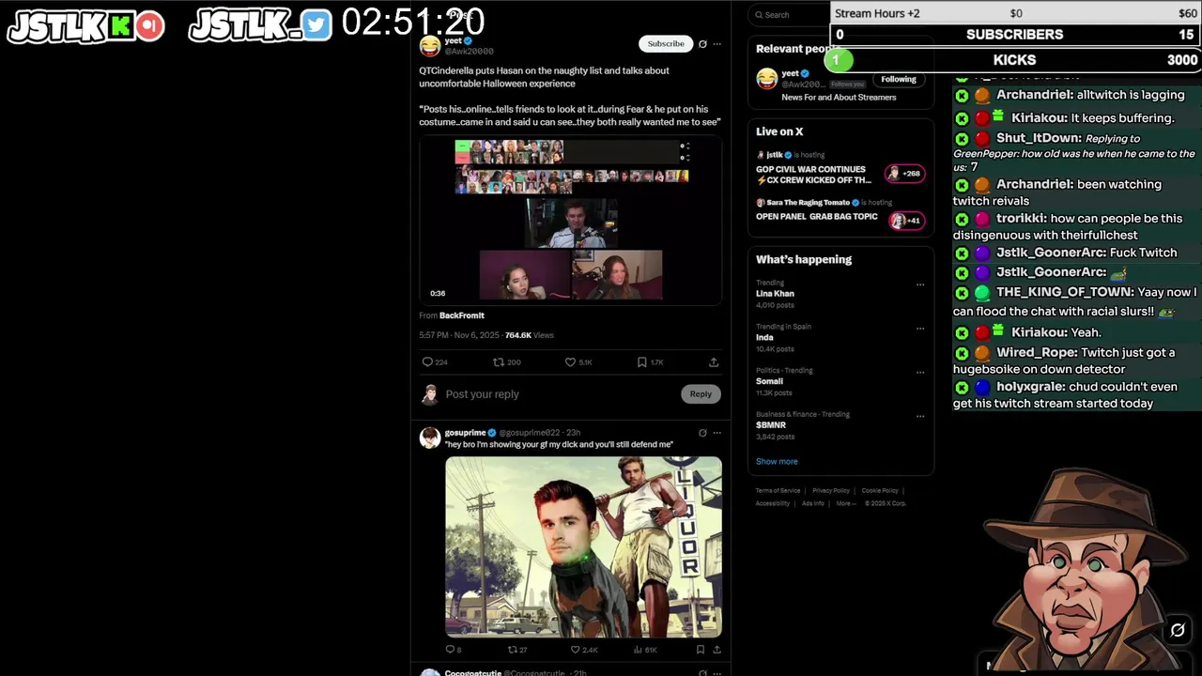Viewport: 1202px width, 676px height.
Task: Click the share icon on main post
Action: (x=714, y=362)
